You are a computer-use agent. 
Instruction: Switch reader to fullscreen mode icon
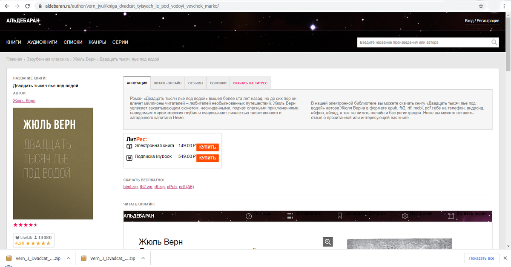pyautogui.click(x=451, y=216)
